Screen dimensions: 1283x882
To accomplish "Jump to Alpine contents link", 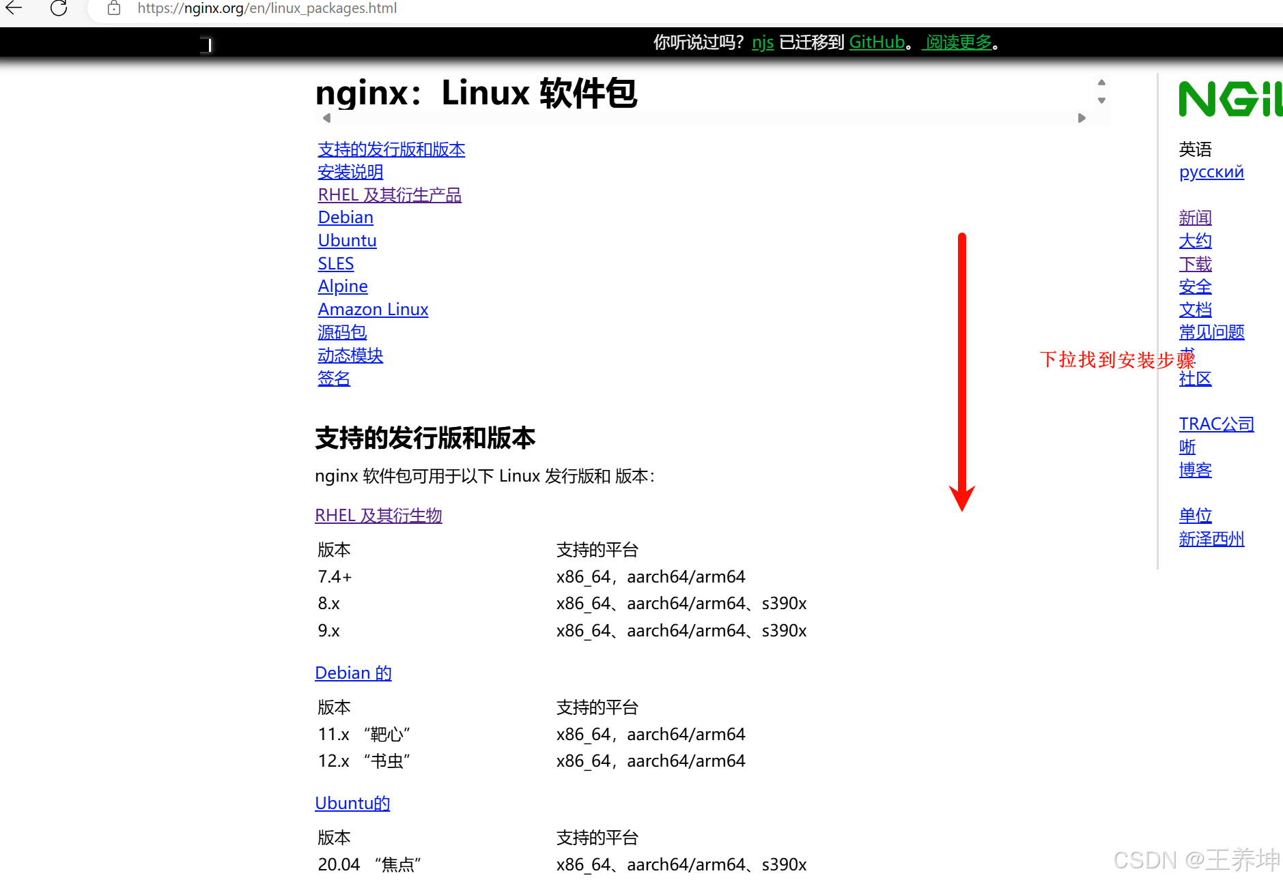I will pyautogui.click(x=343, y=286).
